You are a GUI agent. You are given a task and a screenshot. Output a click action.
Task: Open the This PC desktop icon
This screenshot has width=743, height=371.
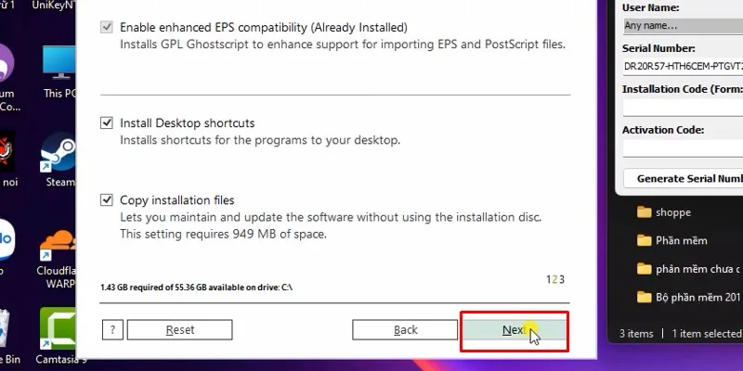59,65
